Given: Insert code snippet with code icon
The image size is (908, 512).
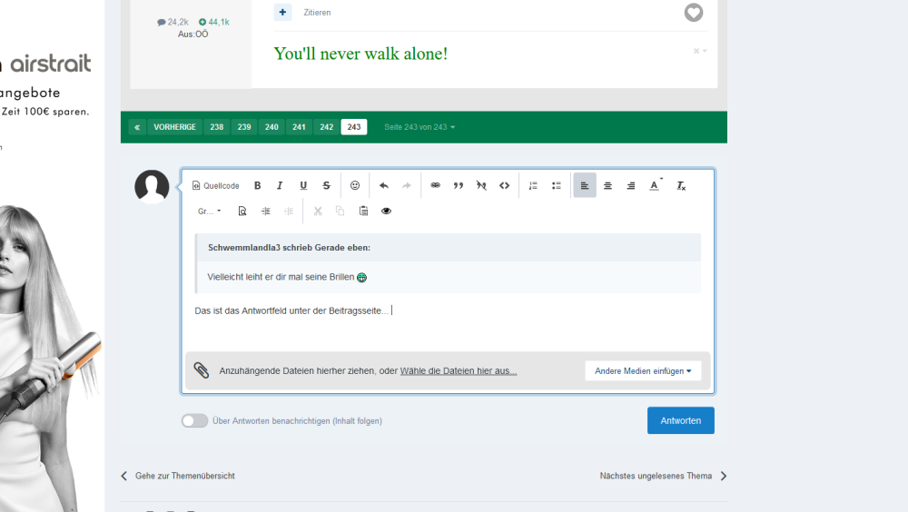Looking at the screenshot, I should [x=505, y=185].
